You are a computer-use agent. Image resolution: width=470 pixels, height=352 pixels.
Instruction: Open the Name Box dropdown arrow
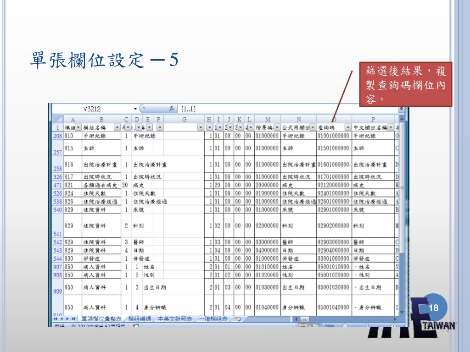tap(135, 109)
